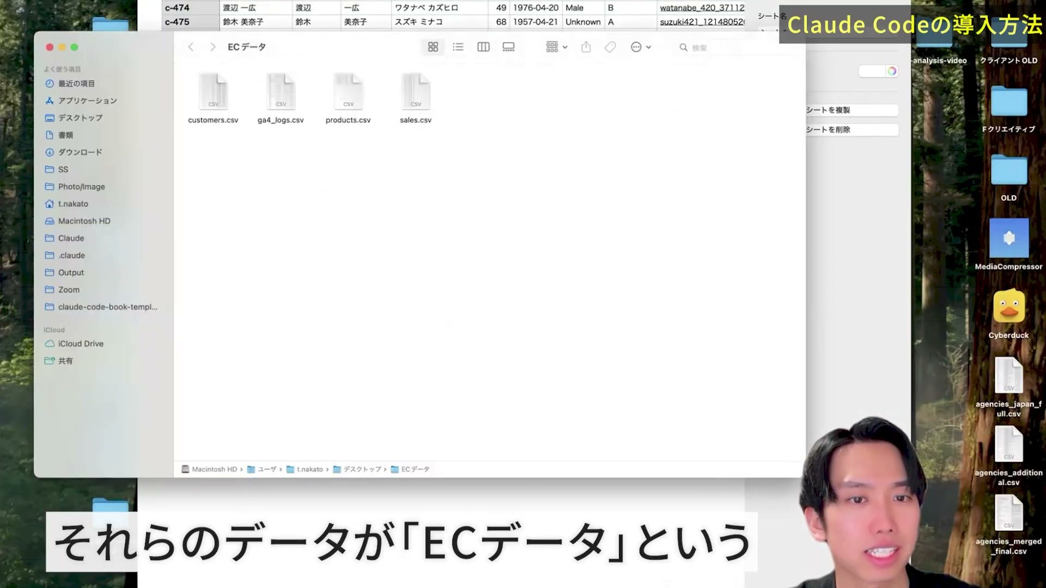Click the tag icon in Finder toolbar
The image size is (1046, 588).
tap(610, 47)
